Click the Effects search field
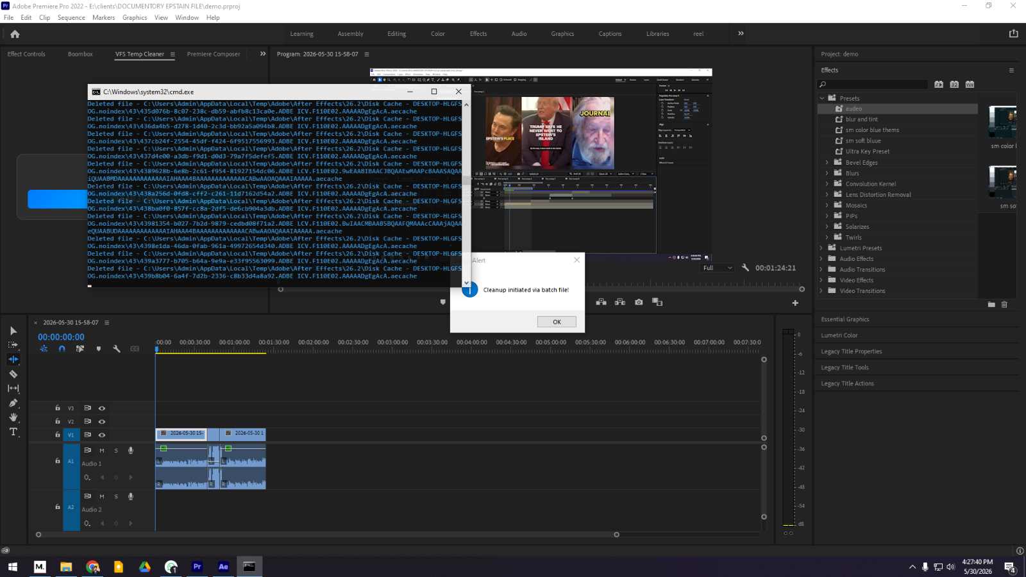This screenshot has height=577, width=1026. tap(873, 85)
